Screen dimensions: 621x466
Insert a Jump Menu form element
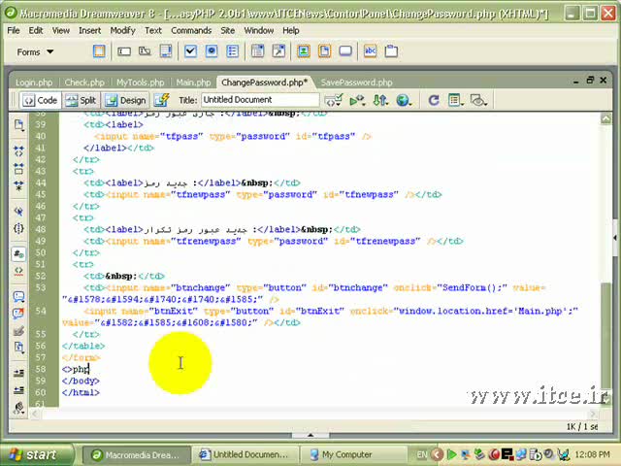[x=278, y=51]
